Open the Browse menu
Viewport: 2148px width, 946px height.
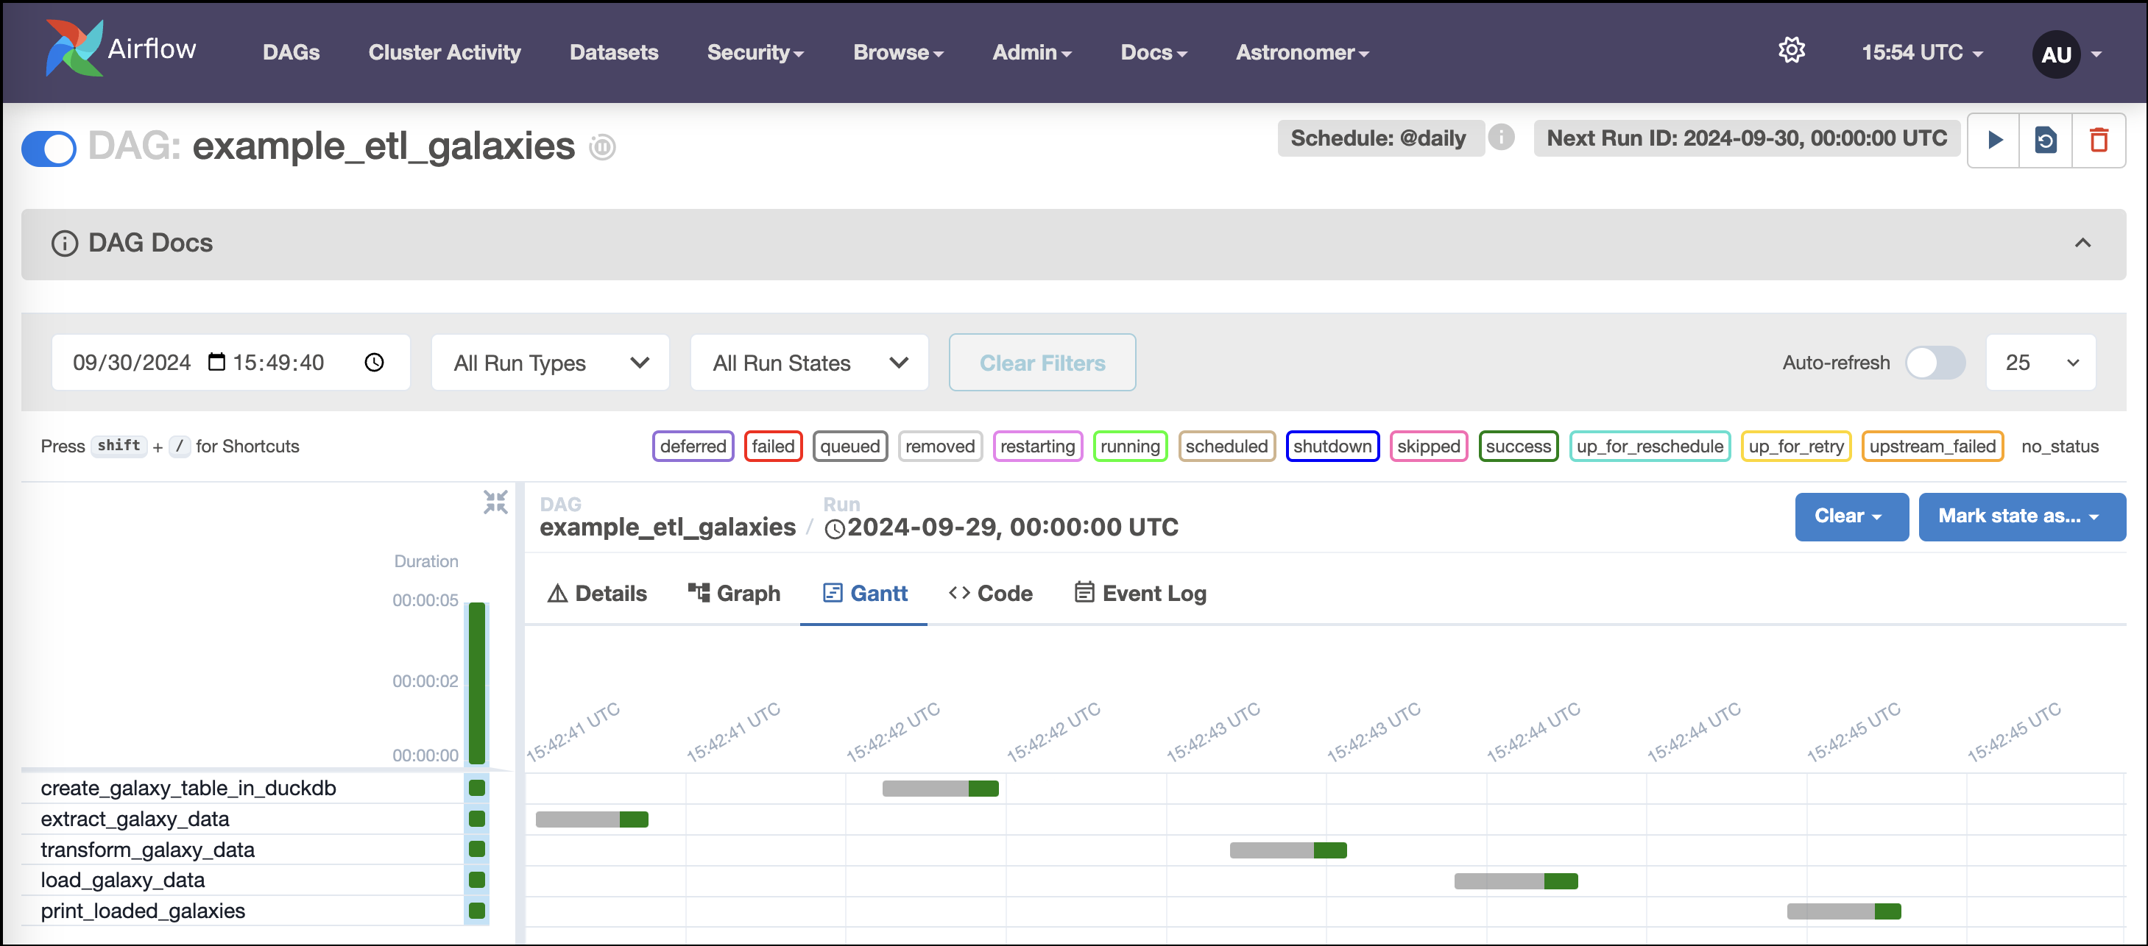click(x=898, y=51)
